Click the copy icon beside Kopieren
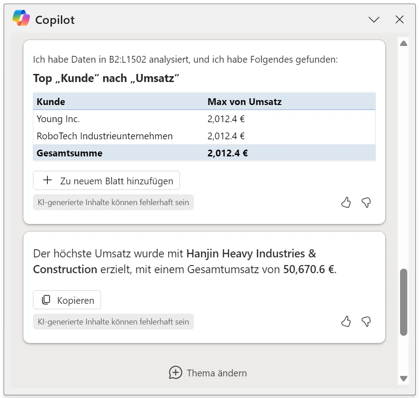Viewport: 419px width, 398px height. pyautogui.click(x=46, y=300)
